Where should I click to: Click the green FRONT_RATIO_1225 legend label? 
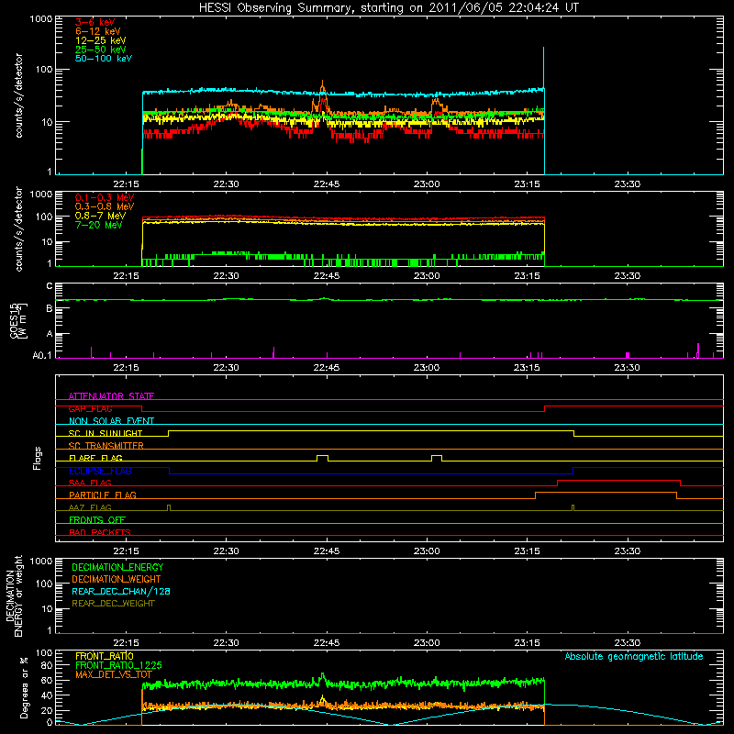click(118, 665)
